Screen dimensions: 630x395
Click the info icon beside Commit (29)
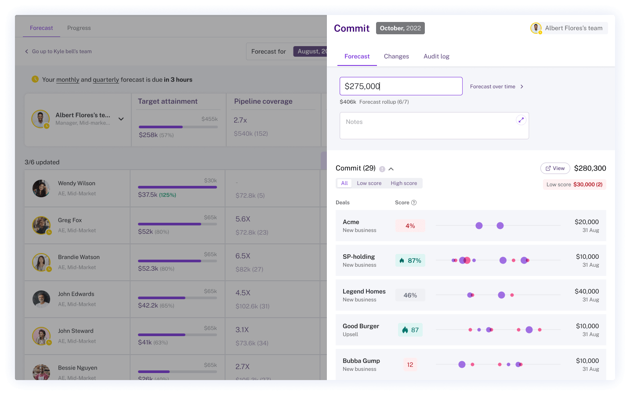(x=382, y=168)
